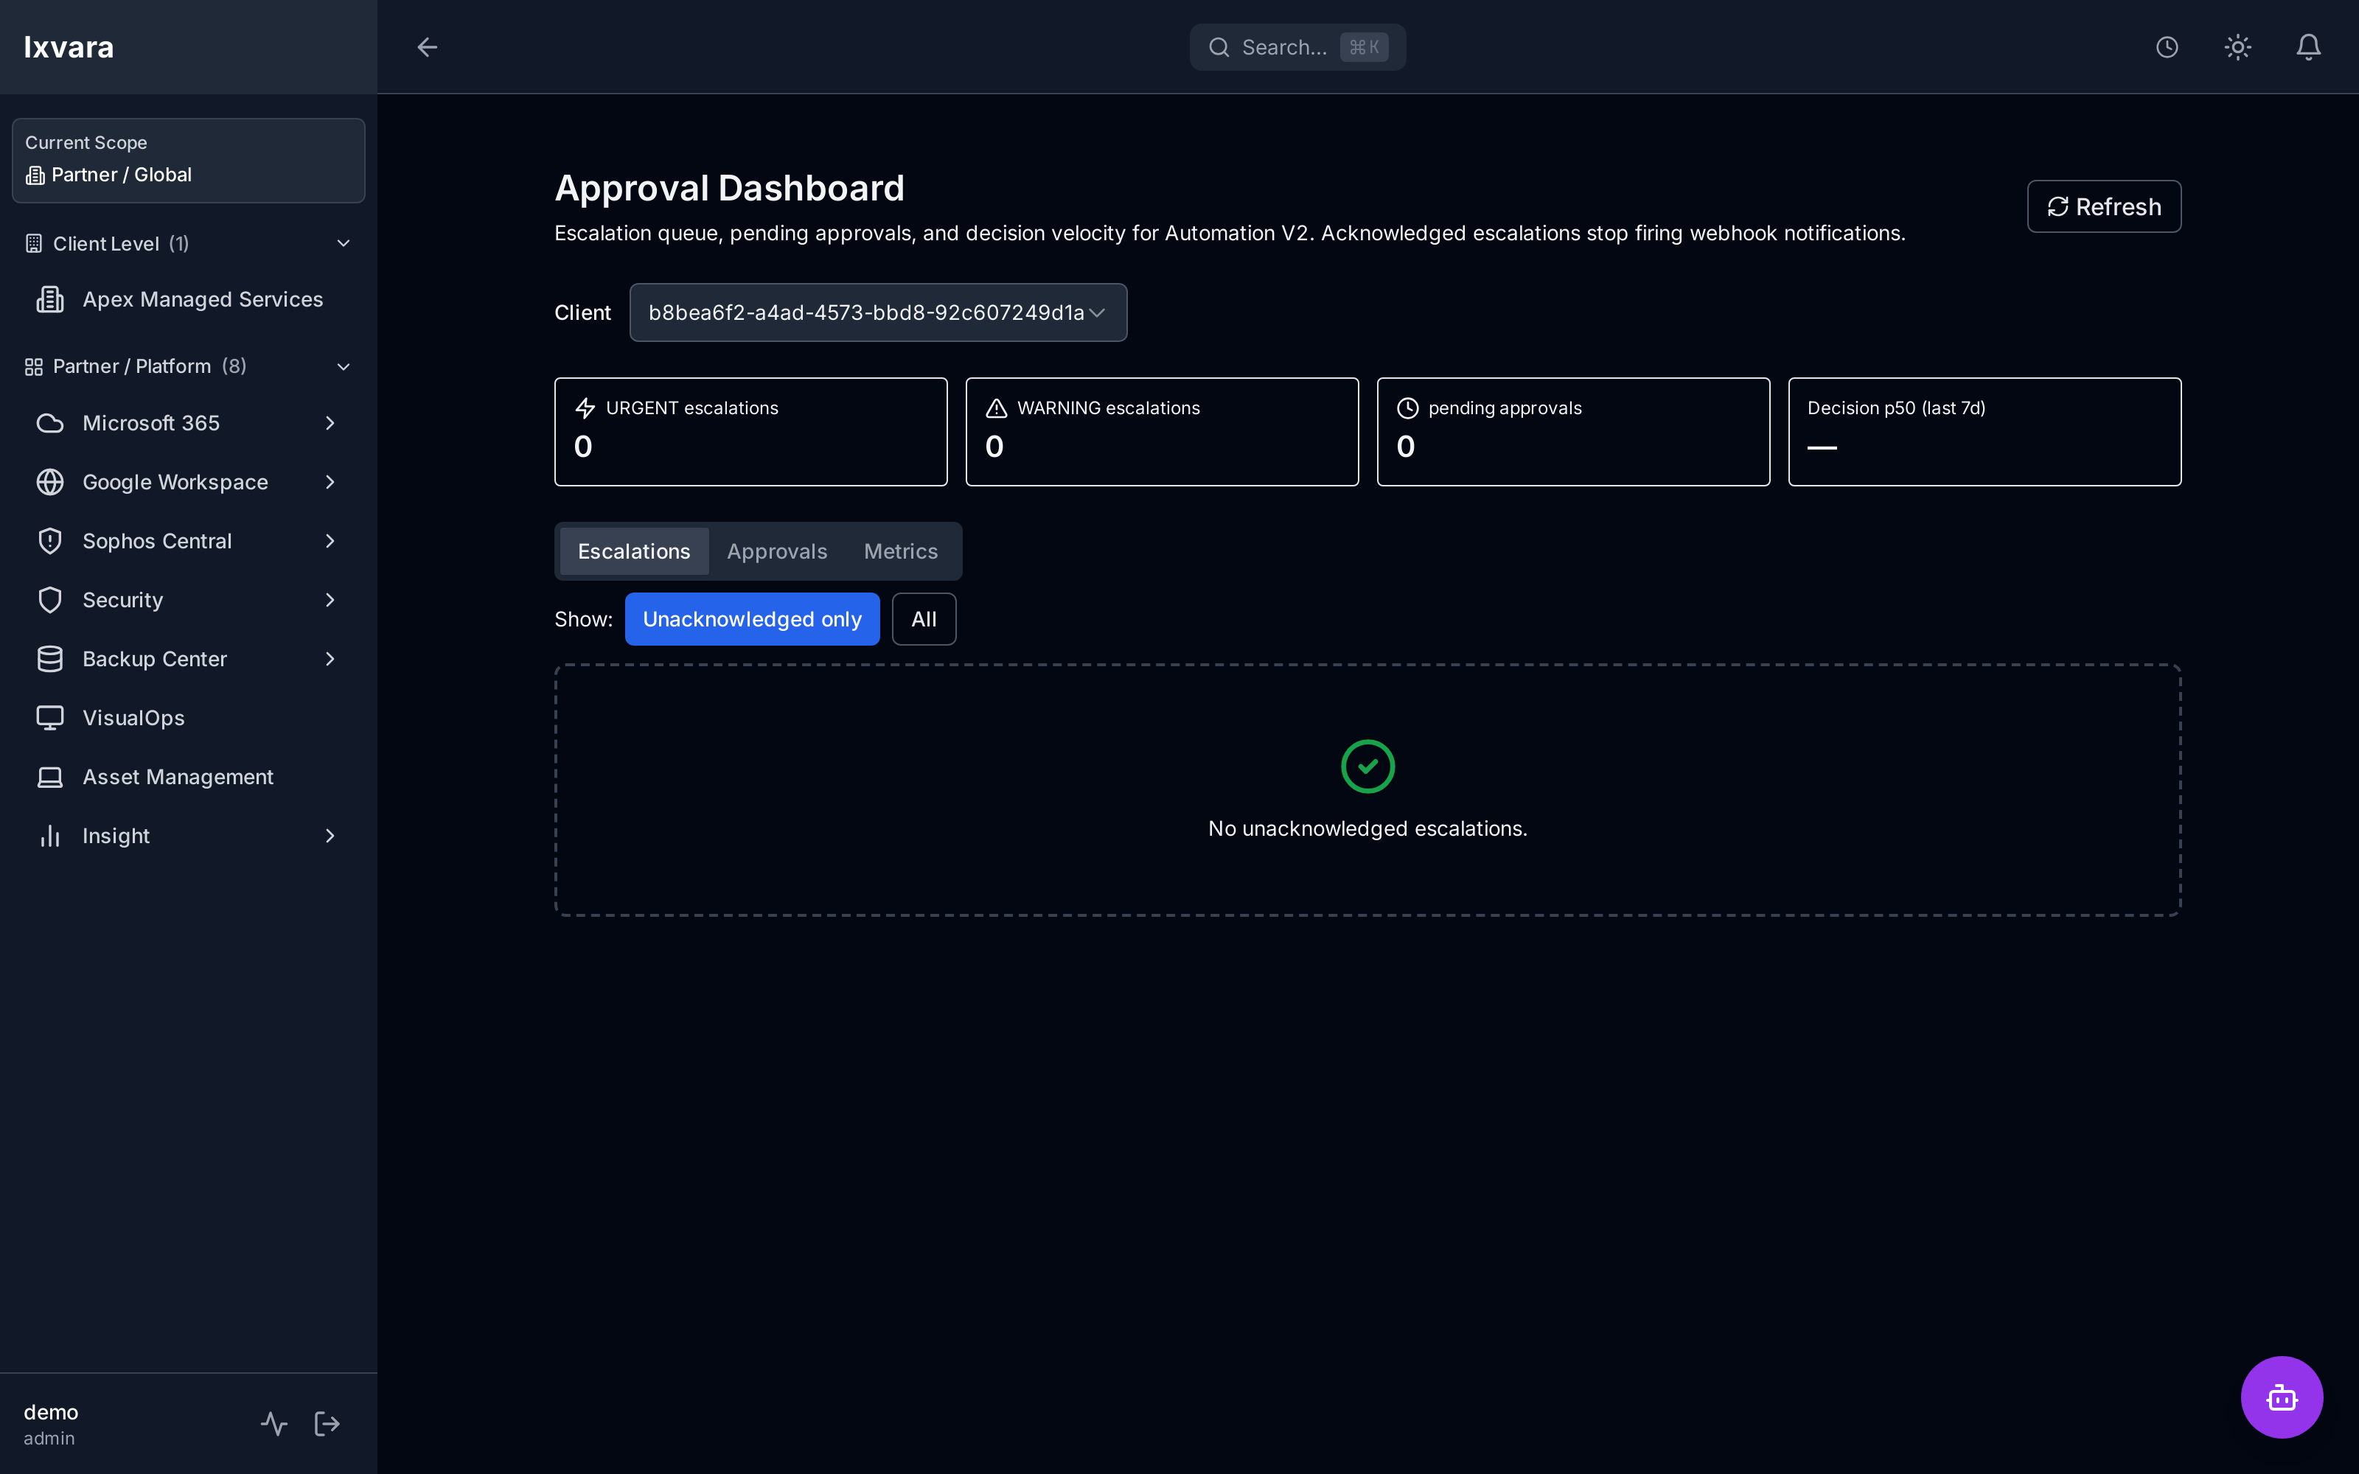Click the Ixvara logo text

click(69, 46)
